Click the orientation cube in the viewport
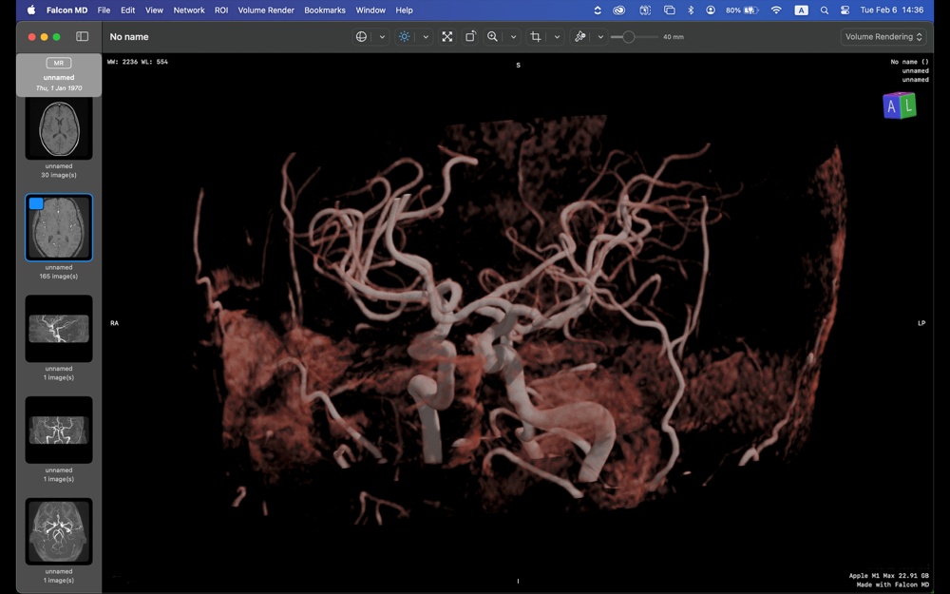950x594 pixels. 899,105
